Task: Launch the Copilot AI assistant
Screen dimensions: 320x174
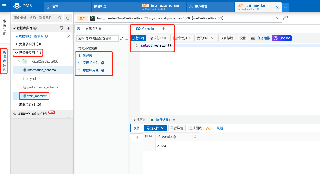Action: [x=282, y=38]
